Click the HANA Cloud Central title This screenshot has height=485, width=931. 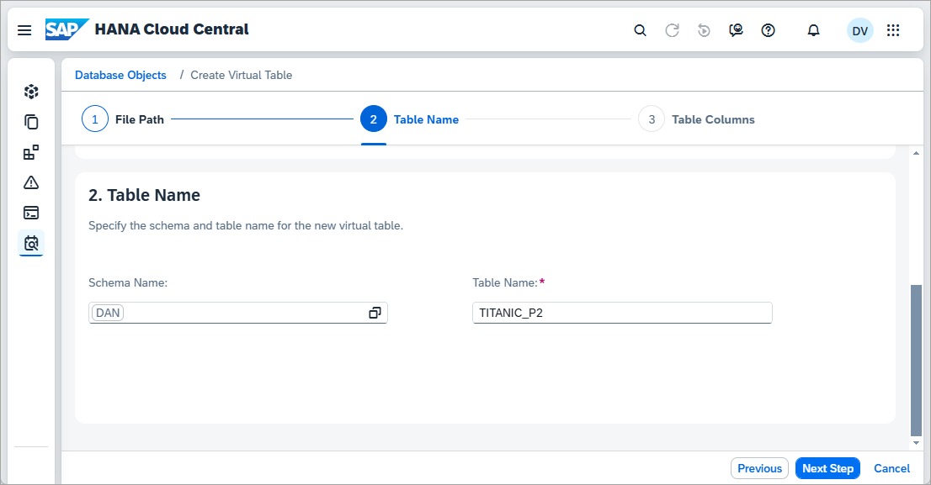[x=172, y=29]
